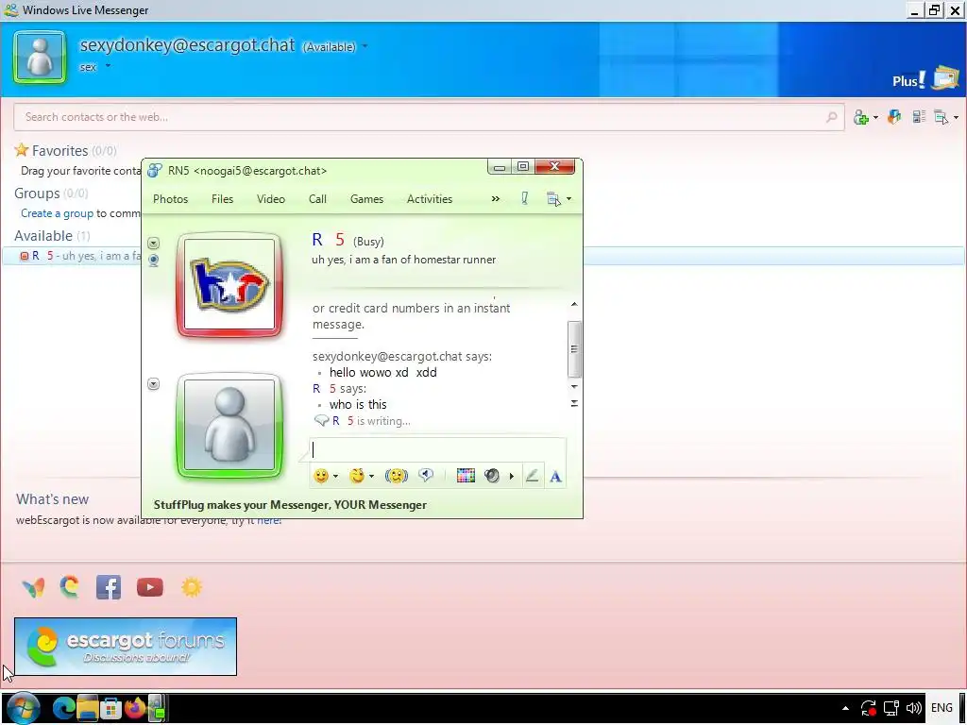Expand the Add a contact dropdown arrow
This screenshot has width=967, height=725.
tap(875, 117)
